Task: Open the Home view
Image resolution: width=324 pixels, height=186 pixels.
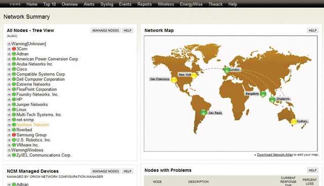Action: 32,4
